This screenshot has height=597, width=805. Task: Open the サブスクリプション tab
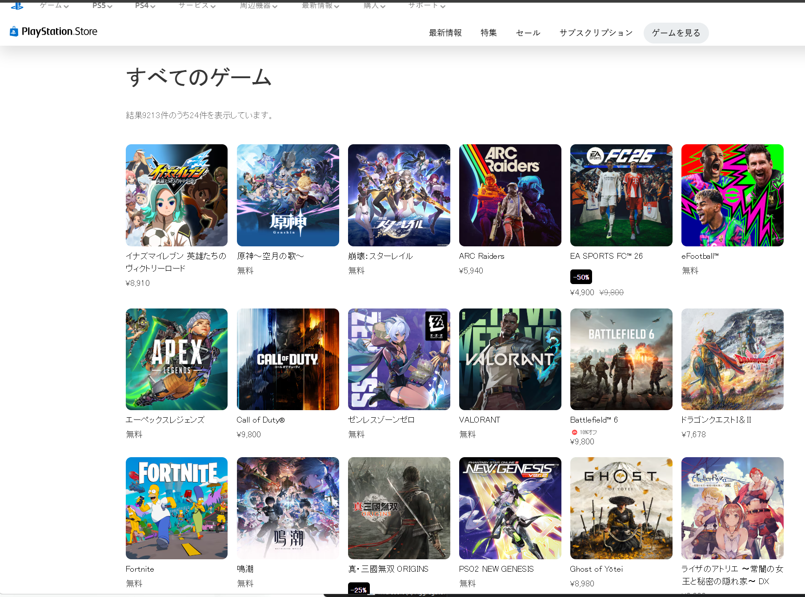click(596, 33)
